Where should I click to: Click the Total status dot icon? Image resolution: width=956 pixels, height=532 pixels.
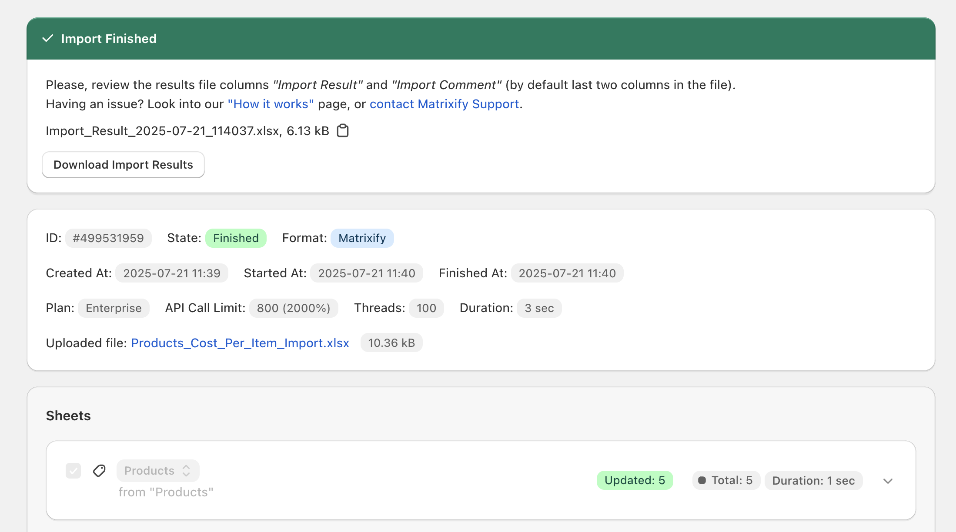[x=702, y=480]
